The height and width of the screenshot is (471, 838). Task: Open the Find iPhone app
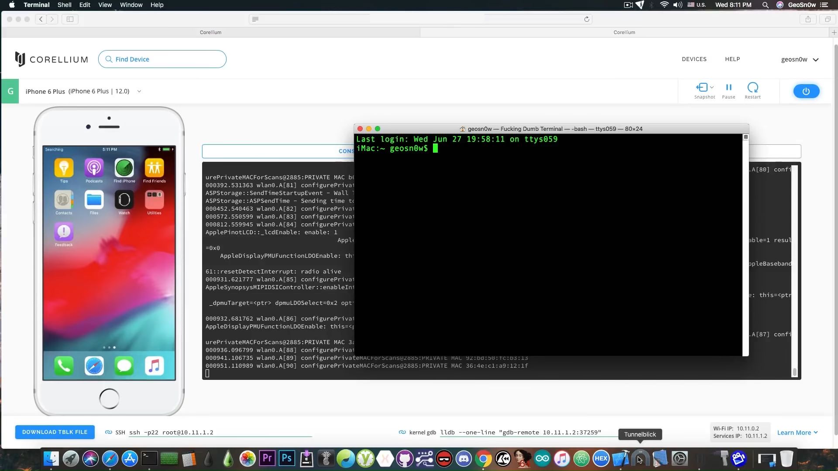point(124,168)
